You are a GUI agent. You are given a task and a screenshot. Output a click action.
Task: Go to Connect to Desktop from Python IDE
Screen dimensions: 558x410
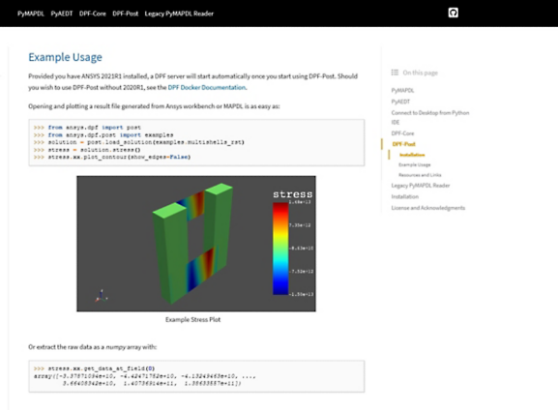pos(430,117)
